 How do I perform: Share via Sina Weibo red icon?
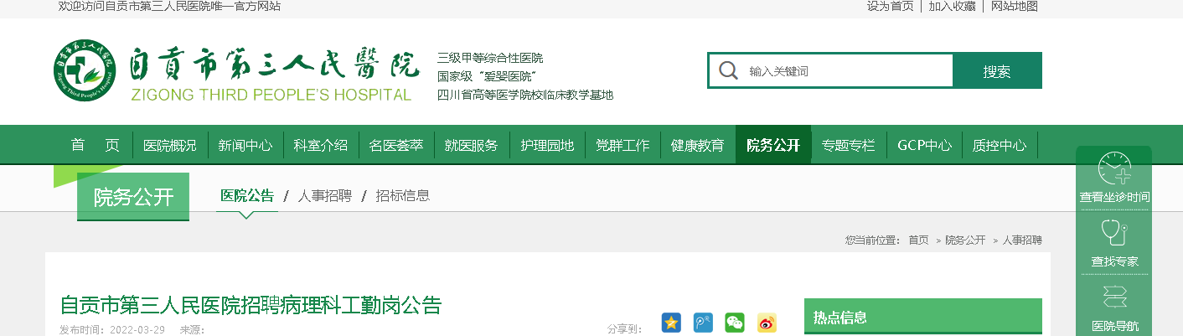pos(767,323)
